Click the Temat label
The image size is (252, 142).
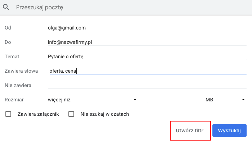pos(12,56)
